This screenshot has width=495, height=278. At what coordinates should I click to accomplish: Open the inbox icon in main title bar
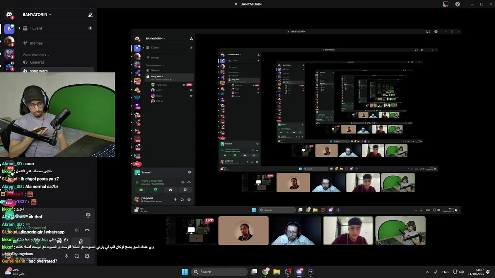[x=445, y=4]
